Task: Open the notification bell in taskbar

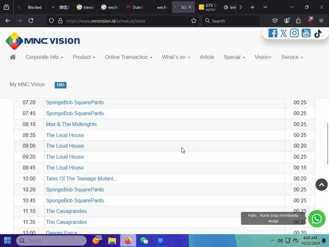Action: (x=324, y=241)
